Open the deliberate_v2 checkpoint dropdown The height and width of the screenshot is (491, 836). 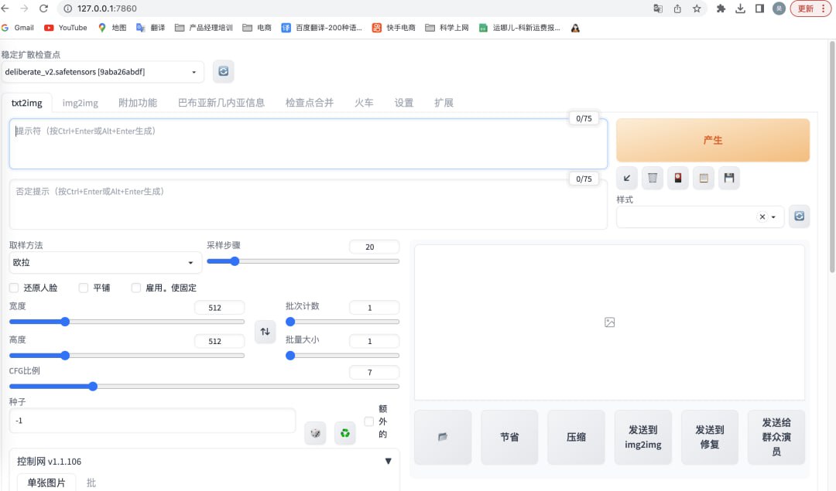pos(102,72)
